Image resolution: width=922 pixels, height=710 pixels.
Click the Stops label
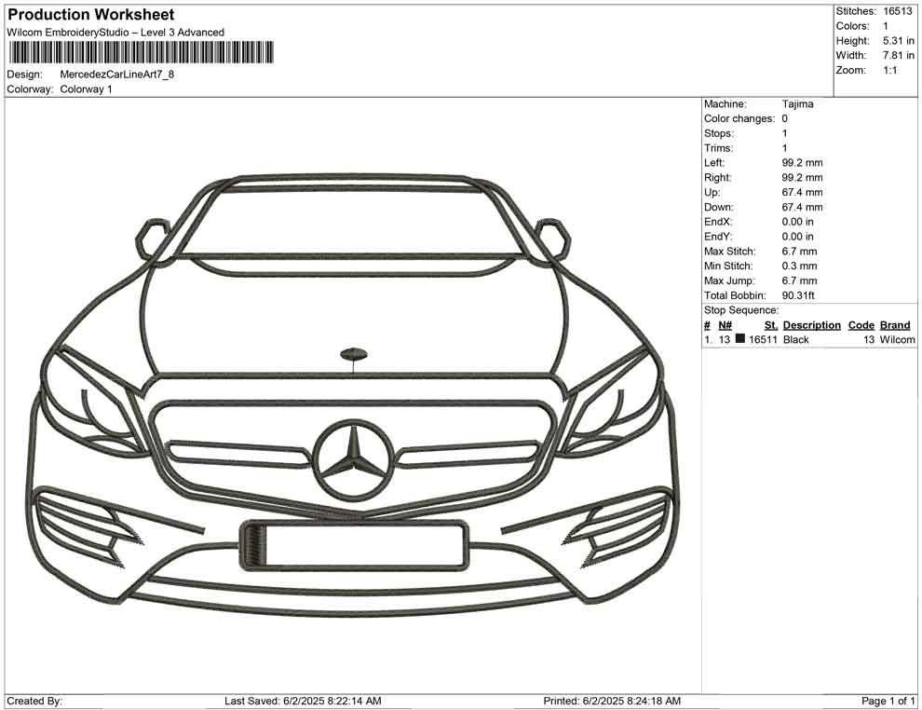tap(719, 133)
